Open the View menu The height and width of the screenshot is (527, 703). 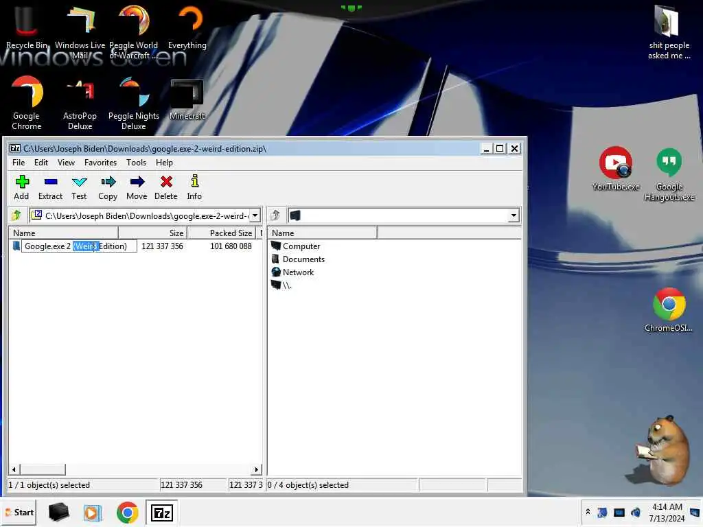pyautogui.click(x=66, y=163)
